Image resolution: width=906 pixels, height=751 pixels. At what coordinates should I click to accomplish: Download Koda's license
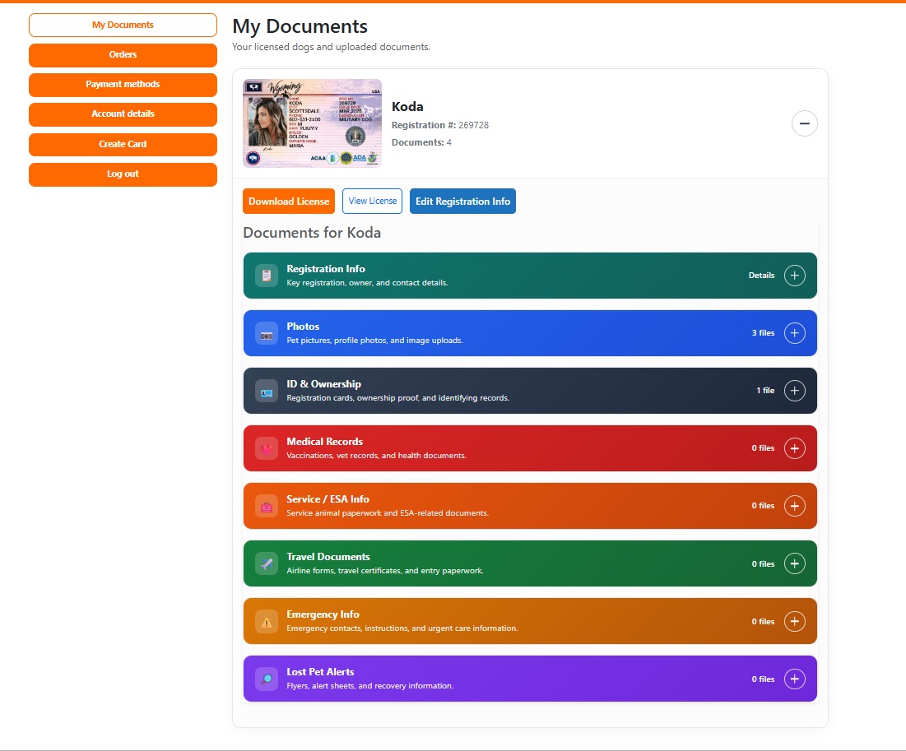[x=288, y=201]
